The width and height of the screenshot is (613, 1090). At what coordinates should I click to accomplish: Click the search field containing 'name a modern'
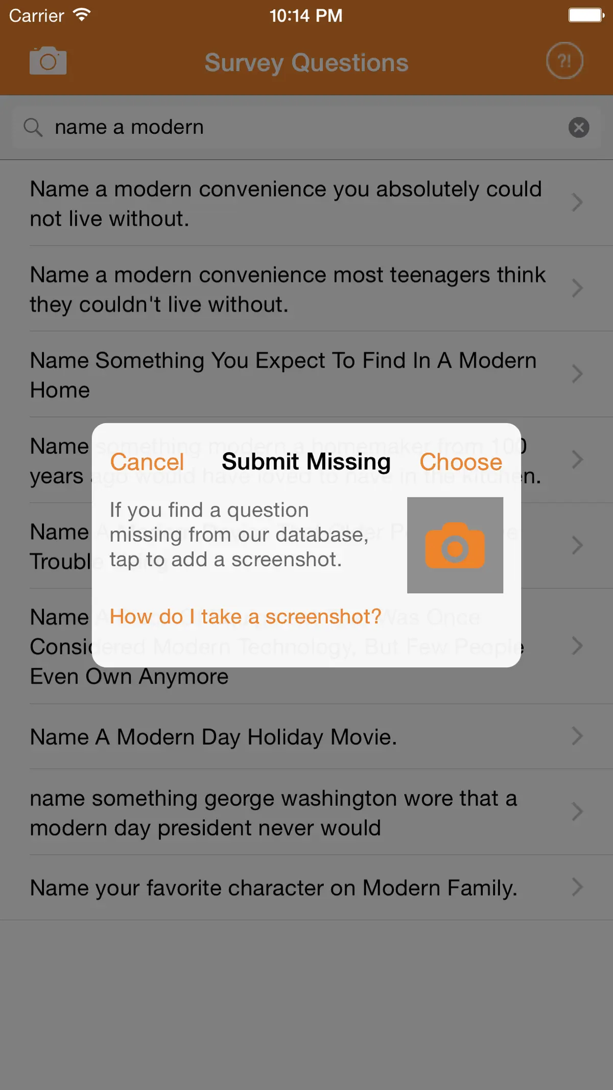[306, 127]
